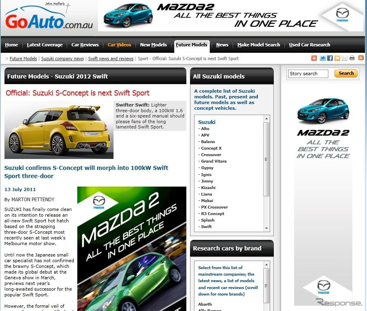367x311 pixels.
Task: Bookmark page with the star icon
Action: pyautogui.click(x=337, y=58)
